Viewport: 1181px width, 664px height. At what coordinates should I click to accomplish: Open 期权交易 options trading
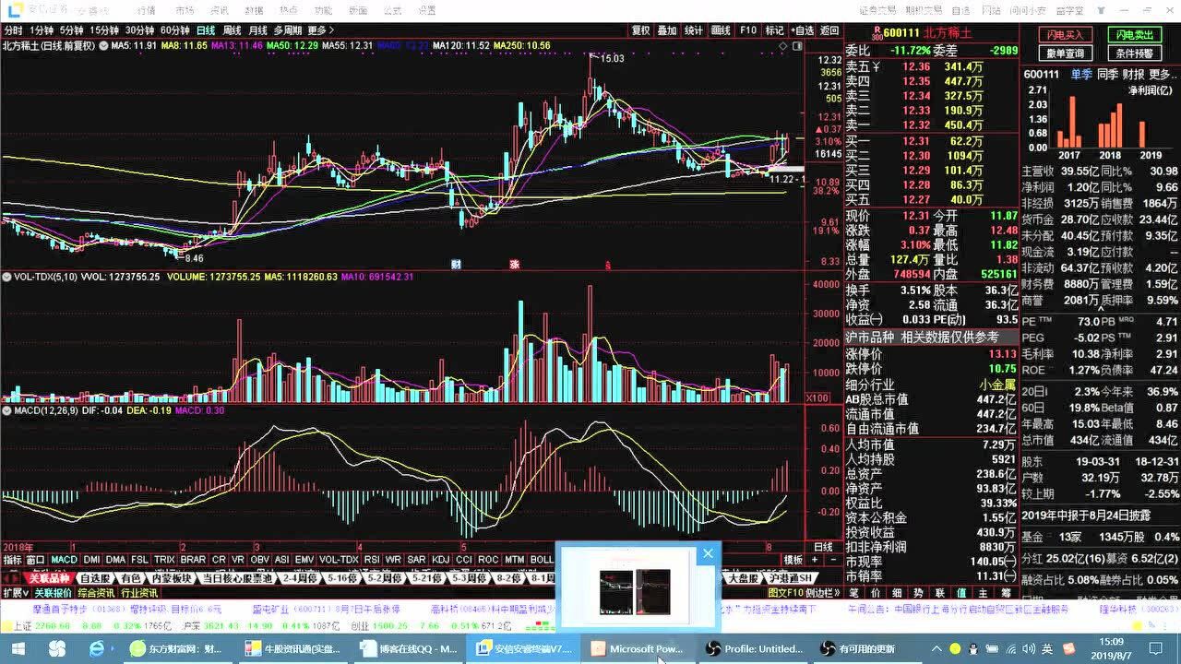(925, 10)
